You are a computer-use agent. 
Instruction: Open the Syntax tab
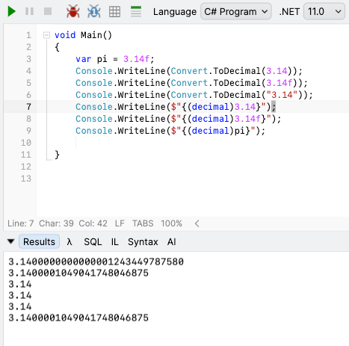click(143, 241)
